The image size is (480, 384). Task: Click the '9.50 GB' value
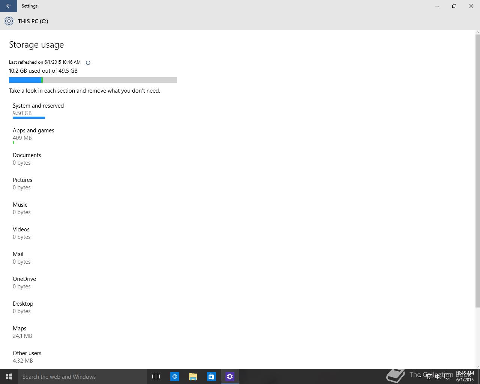[22, 113]
